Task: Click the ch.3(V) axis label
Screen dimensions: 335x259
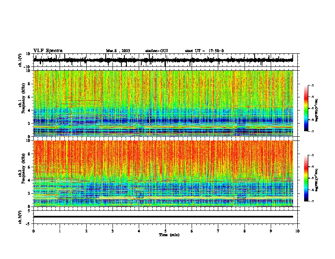Action: [20, 217]
